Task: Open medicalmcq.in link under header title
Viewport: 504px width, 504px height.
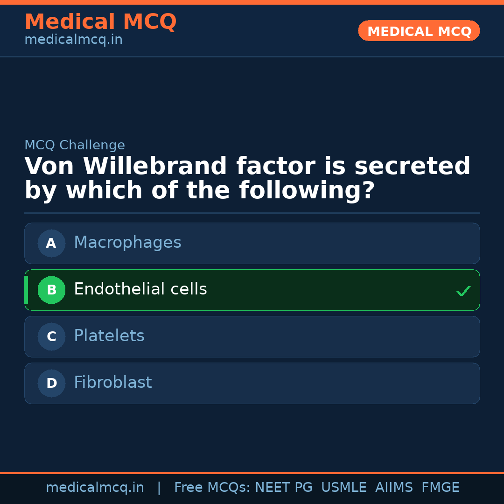Action: [73, 40]
